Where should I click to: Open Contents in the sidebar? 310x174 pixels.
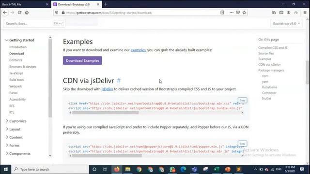coord(15,60)
